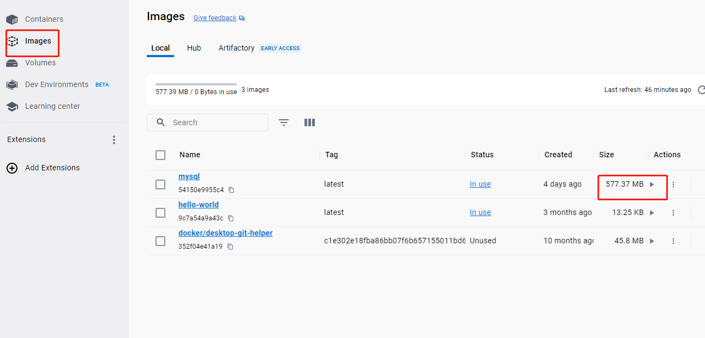The image size is (705, 338).
Task: Click the hello-world In use status link
Action: pyautogui.click(x=480, y=213)
